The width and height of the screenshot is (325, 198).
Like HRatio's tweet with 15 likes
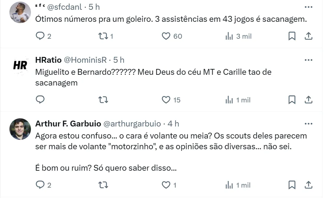pos(166,100)
